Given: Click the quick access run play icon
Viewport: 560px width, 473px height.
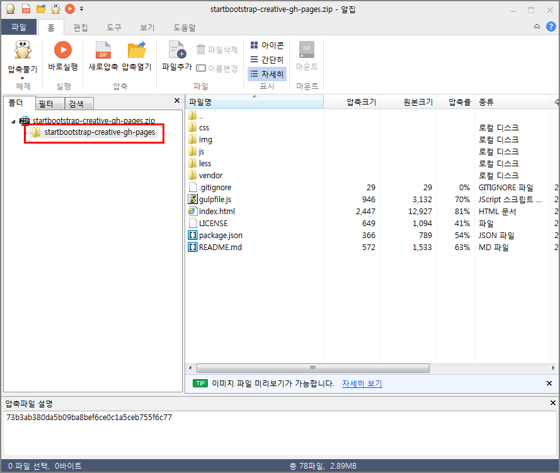Looking at the screenshot, I should (x=70, y=9).
